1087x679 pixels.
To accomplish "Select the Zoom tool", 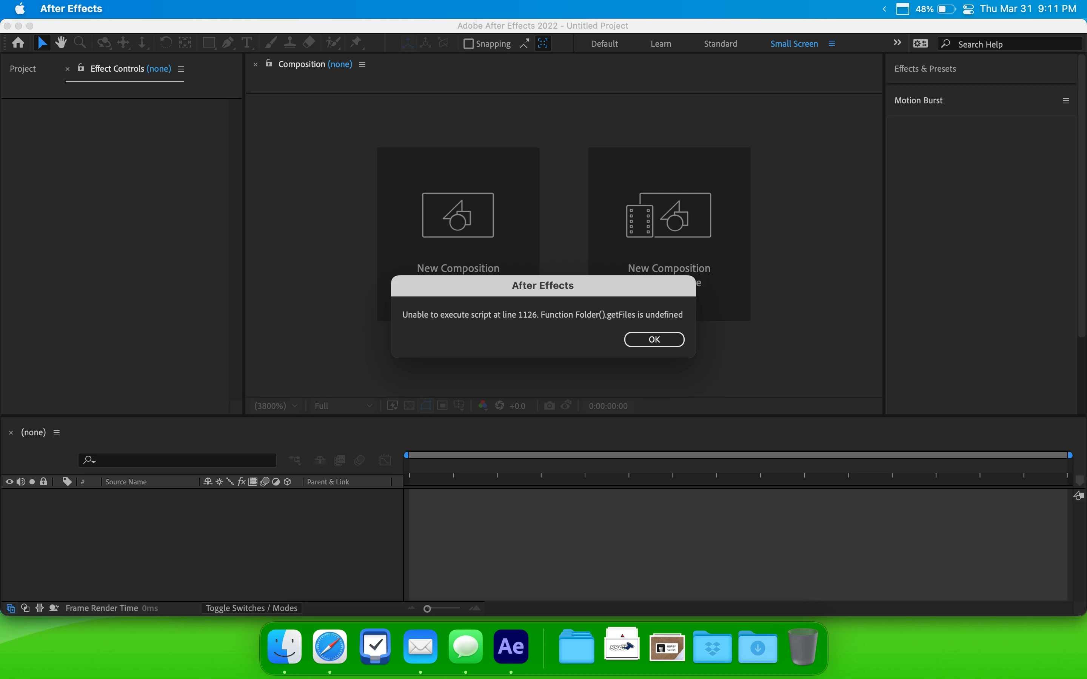I will click(80, 43).
